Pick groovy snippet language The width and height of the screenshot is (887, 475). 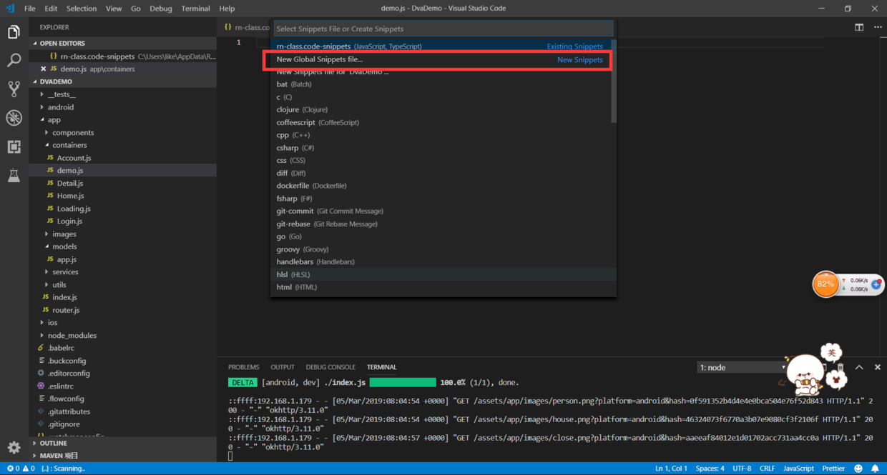[440, 249]
